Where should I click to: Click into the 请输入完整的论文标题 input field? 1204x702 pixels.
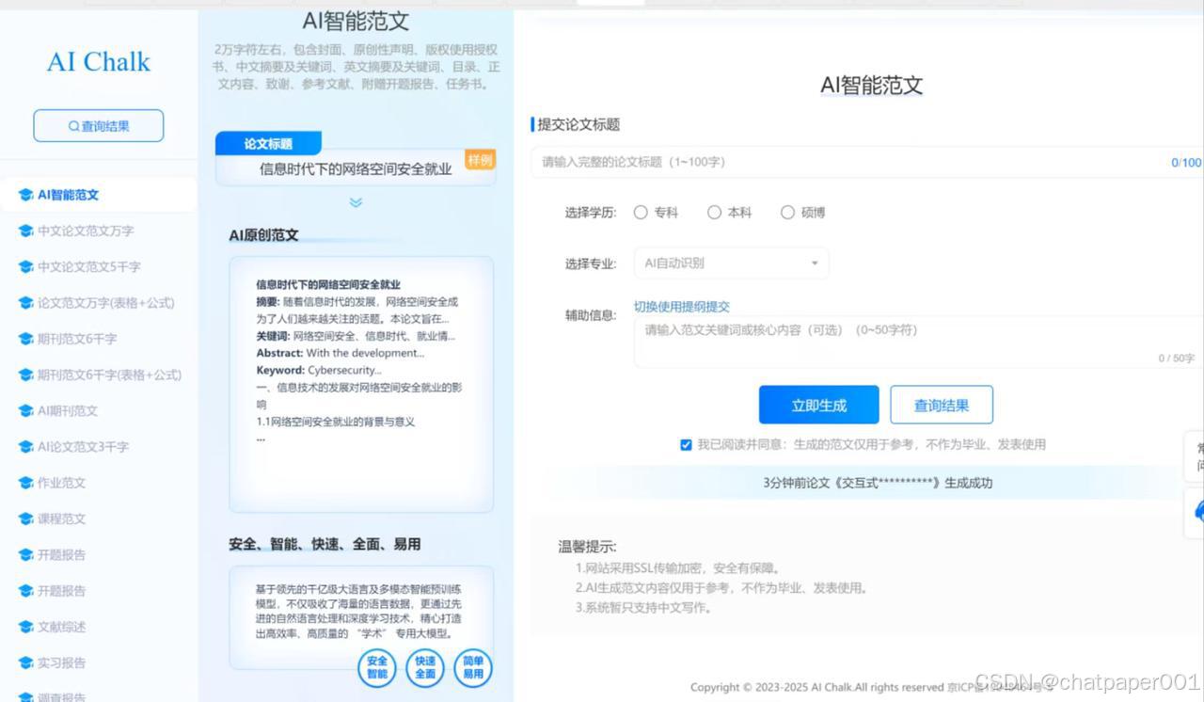(x=867, y=162)
